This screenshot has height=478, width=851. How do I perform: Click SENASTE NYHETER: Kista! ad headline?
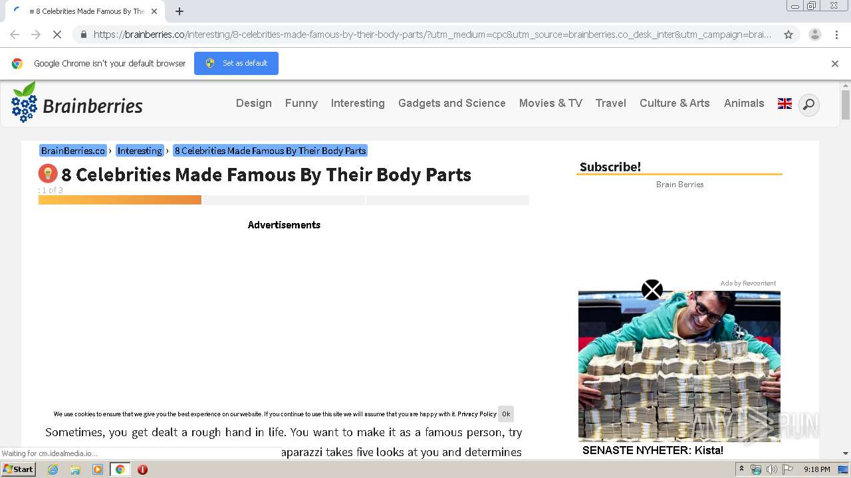(x=653, y=450)
